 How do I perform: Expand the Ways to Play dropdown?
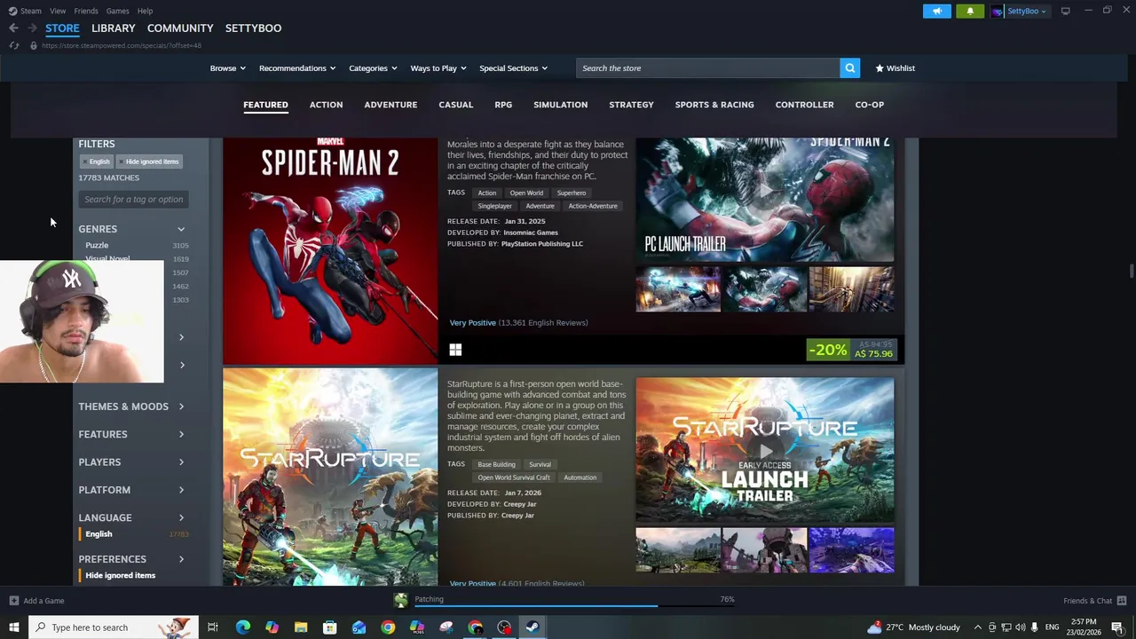(438, 68)
